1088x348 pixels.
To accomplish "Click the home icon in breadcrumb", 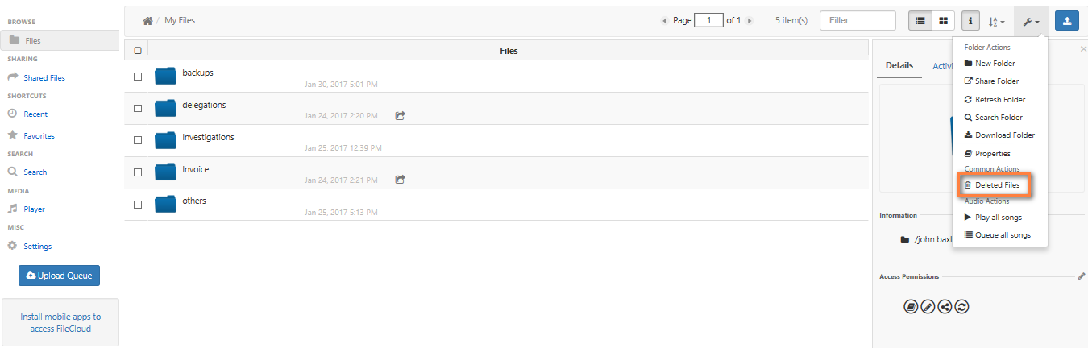I will (147, 20).
